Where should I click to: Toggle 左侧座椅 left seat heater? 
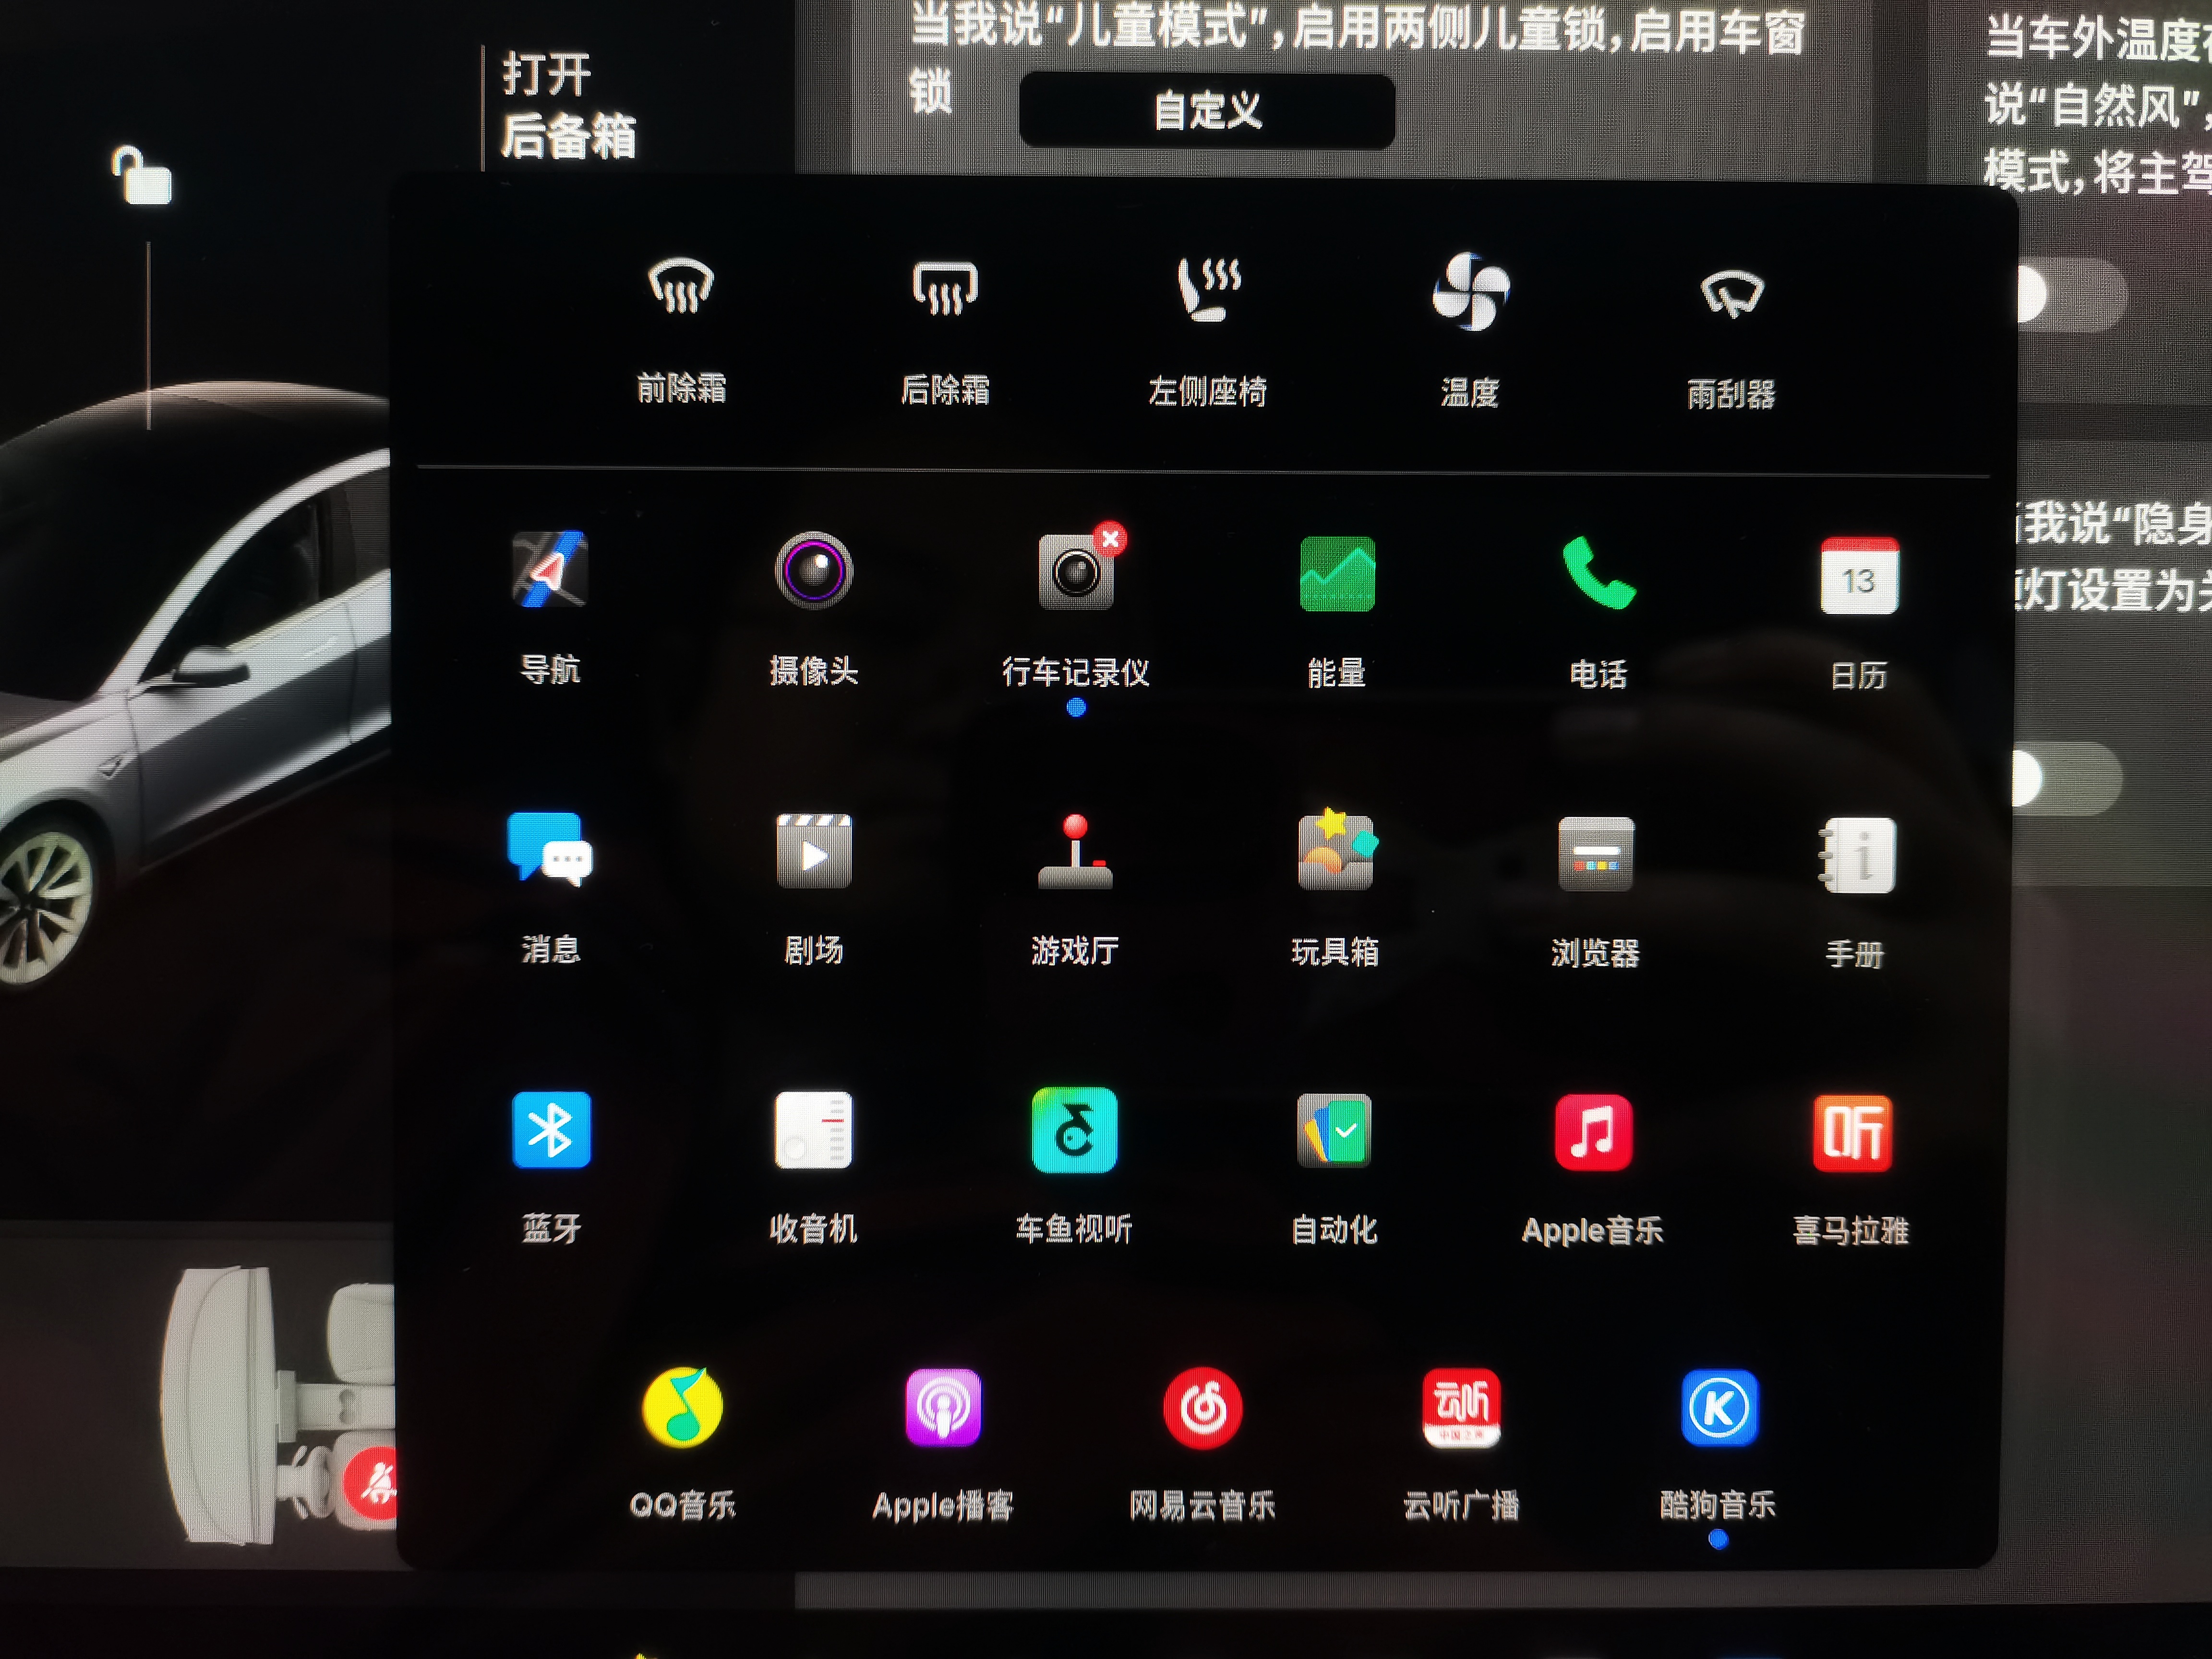pos(1207,290)
